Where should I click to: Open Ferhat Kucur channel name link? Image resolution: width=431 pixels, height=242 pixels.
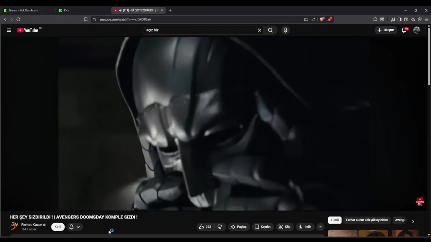(32, 225)
